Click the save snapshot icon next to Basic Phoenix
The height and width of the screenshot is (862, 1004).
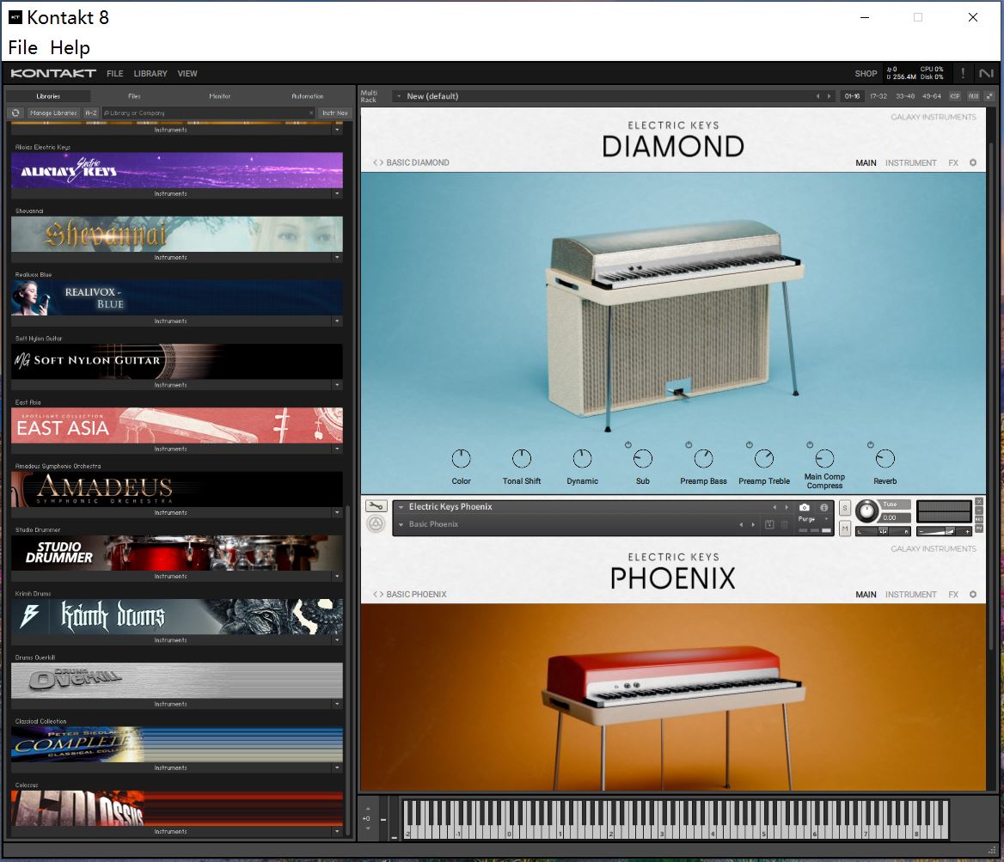769,524
